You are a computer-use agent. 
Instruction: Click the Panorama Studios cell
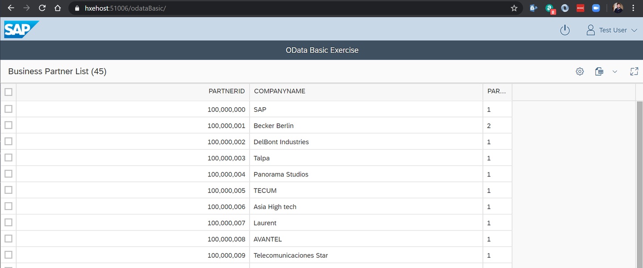point(366,174)
